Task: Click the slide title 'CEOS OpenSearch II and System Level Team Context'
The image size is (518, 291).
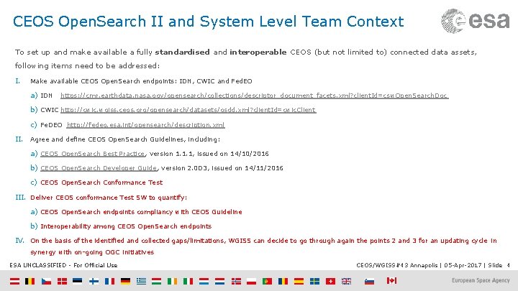Action: tap(208, 22)
